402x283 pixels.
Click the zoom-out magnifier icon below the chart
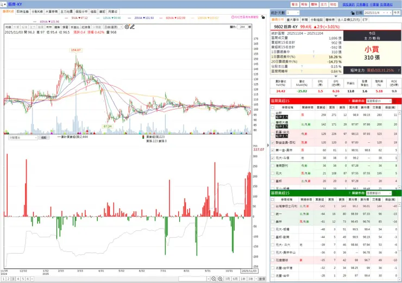pyautogui.click(x=213, y=279)
